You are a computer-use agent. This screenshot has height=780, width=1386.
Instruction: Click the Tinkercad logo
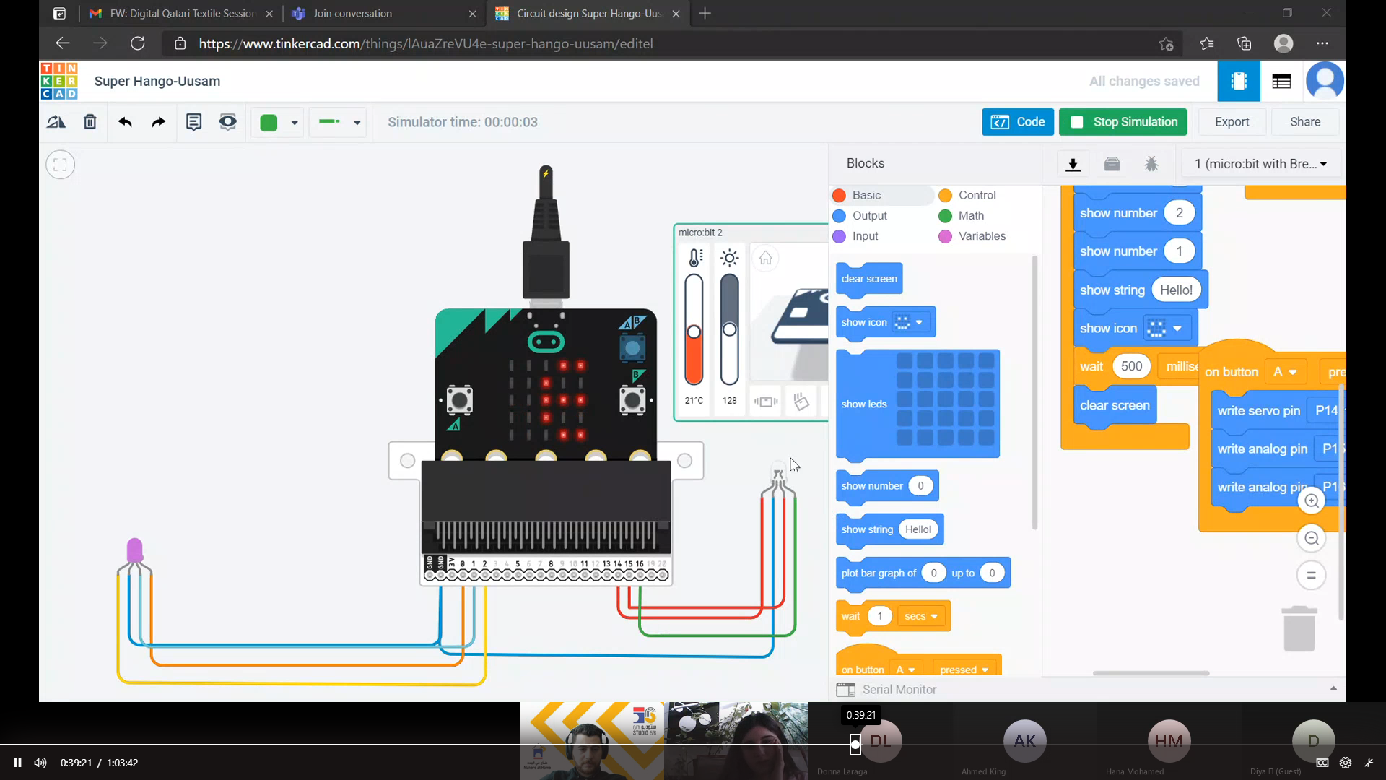click(x=59, y=81)
